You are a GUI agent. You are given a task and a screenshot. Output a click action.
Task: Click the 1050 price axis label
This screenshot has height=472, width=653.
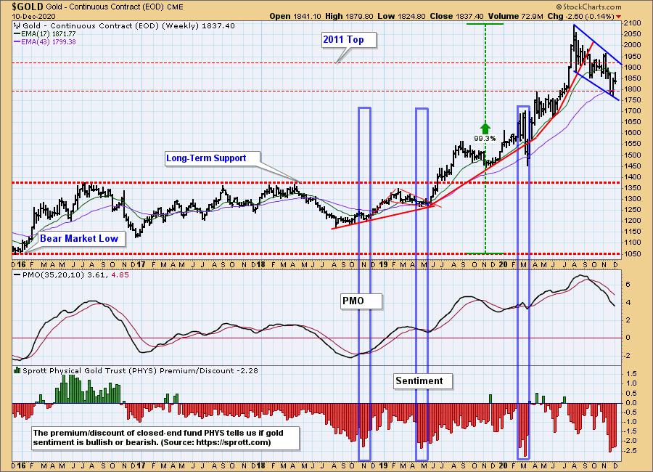tap(632, 253)
